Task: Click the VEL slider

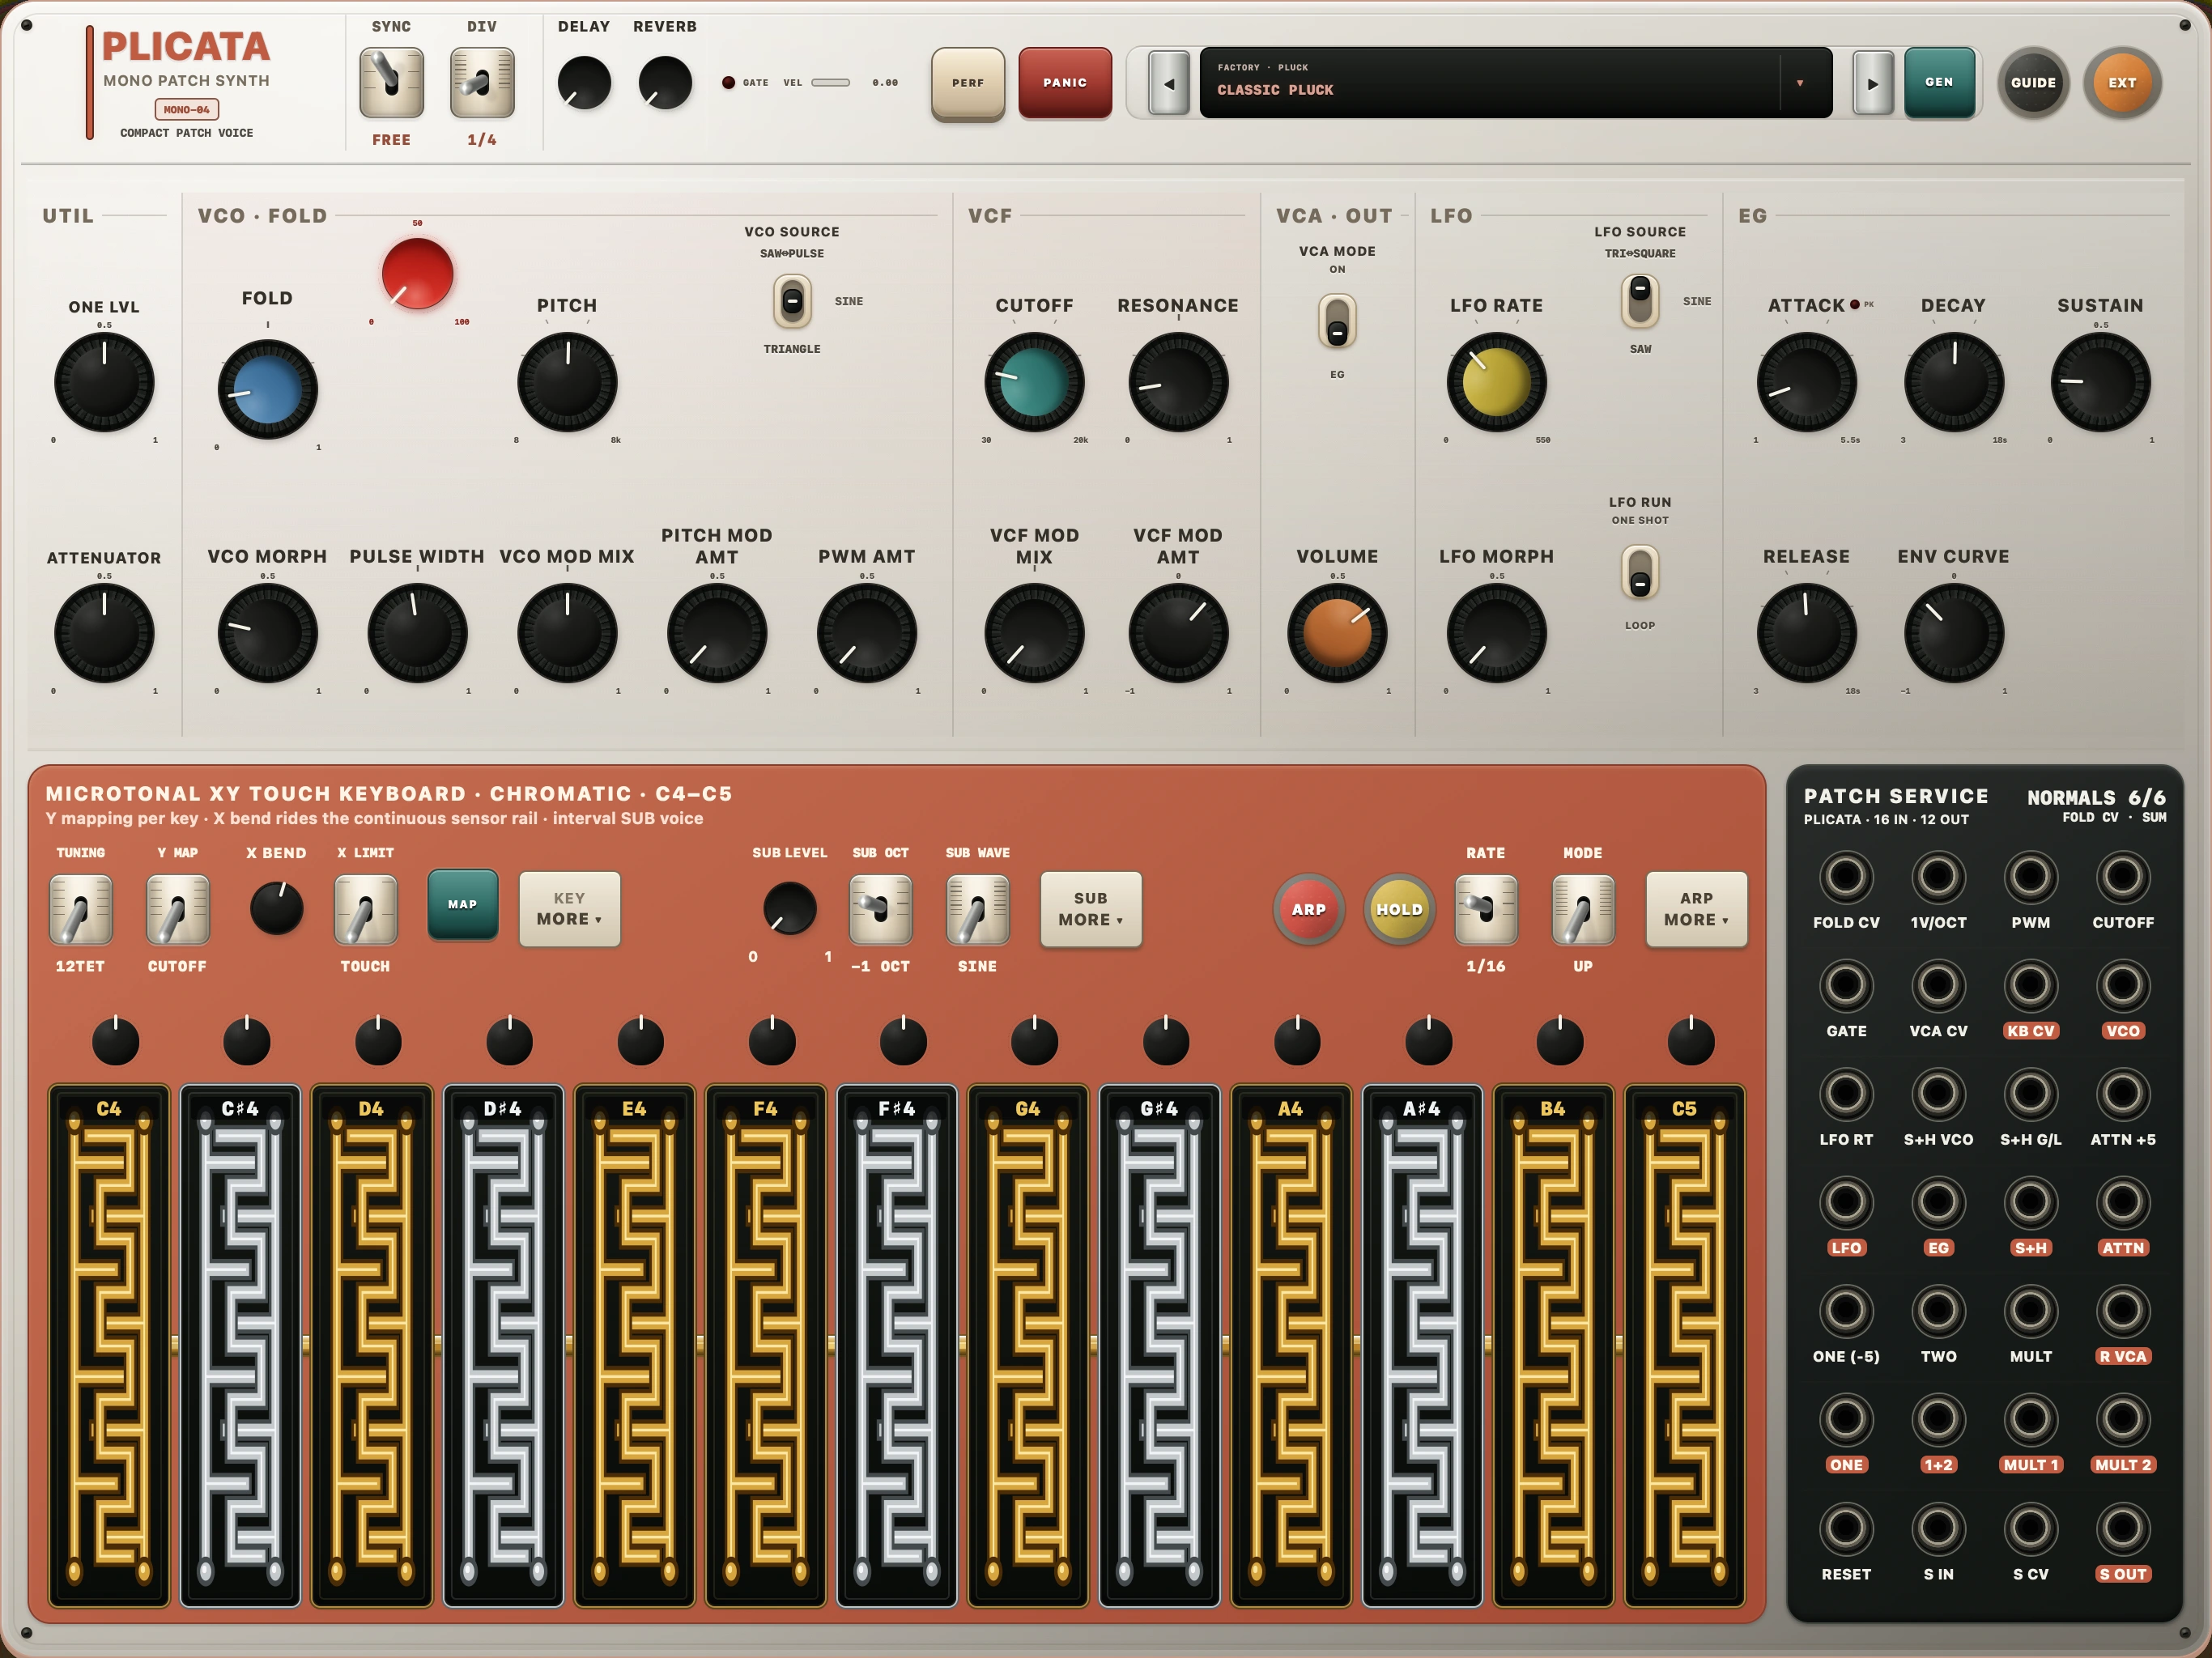Action: [830, 83]
